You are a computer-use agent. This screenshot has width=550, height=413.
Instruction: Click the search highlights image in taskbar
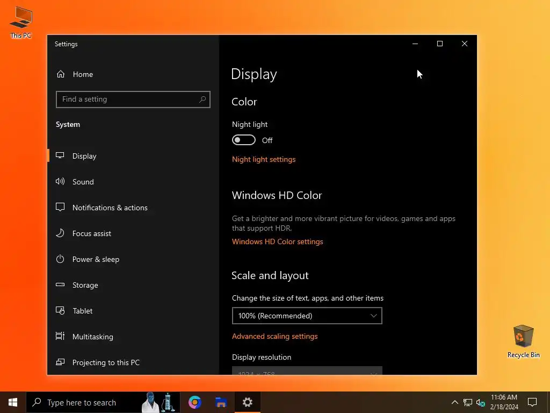click(x=159, y=402)
